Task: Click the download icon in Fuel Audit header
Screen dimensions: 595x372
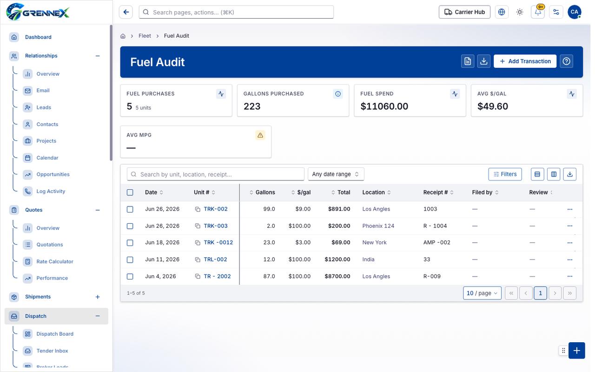Action: [484, 61]
